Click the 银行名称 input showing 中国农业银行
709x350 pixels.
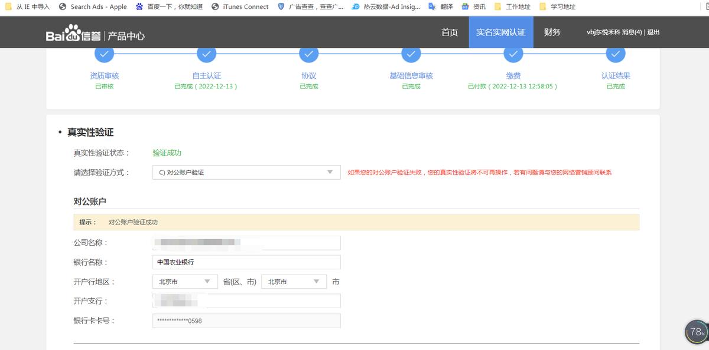point(245,262)
